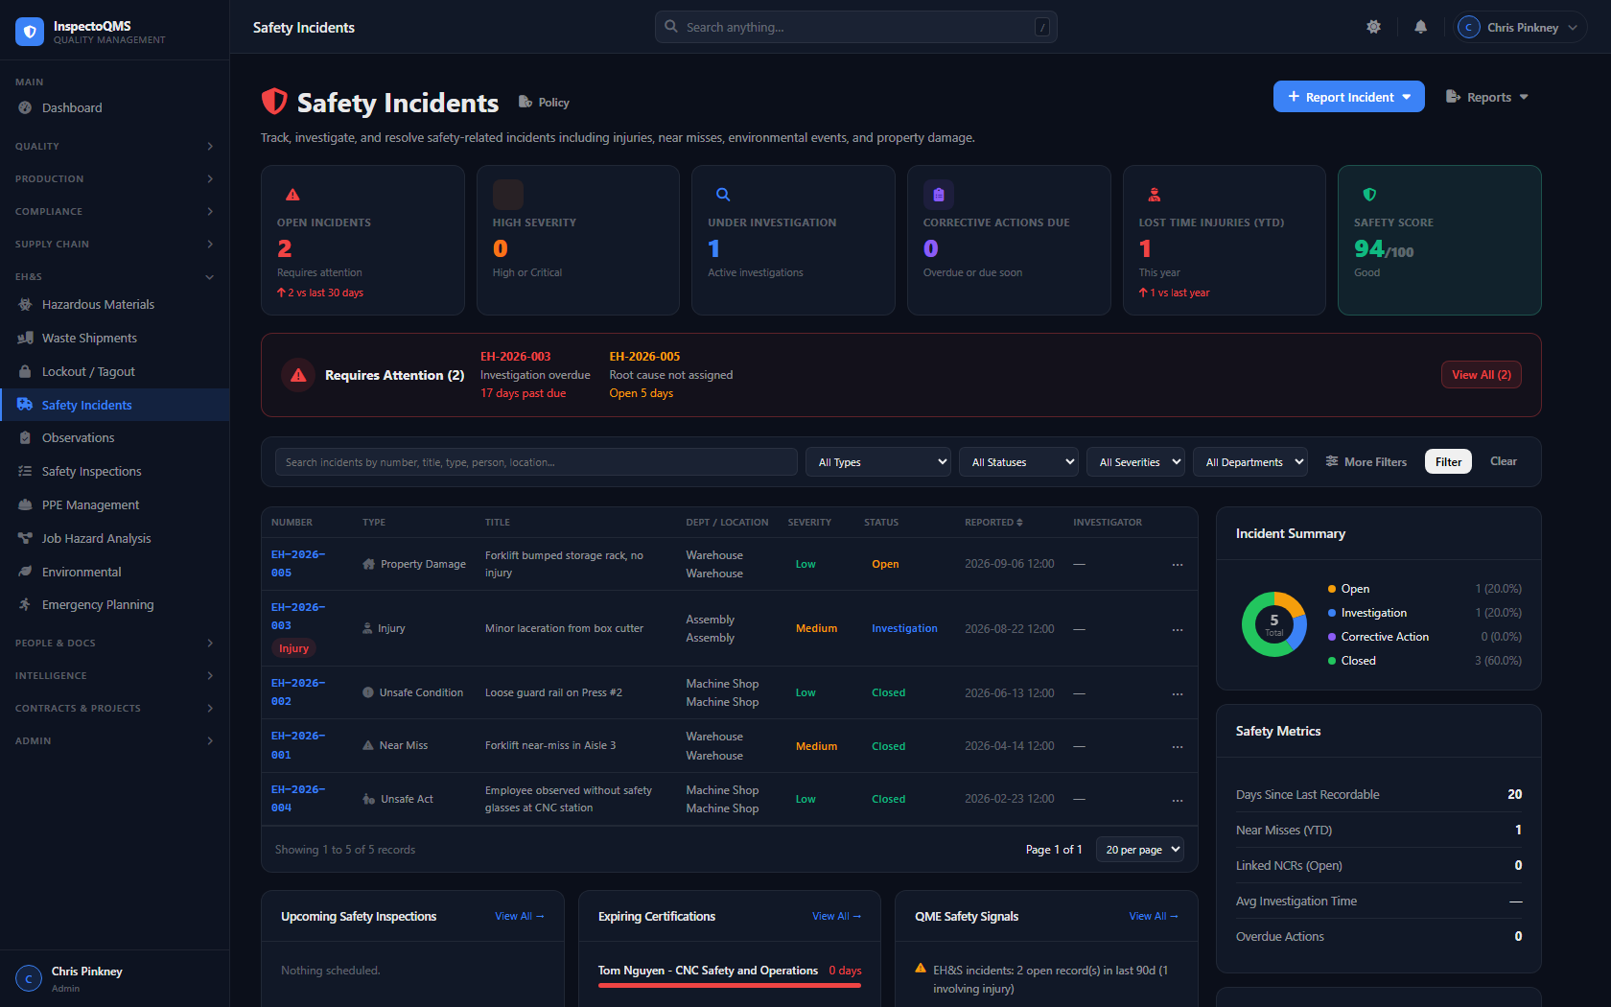Viewport: 1611px width, 1007px height.
Task: Change the 20 per page dropdown
Action: tap(1141, 850)
